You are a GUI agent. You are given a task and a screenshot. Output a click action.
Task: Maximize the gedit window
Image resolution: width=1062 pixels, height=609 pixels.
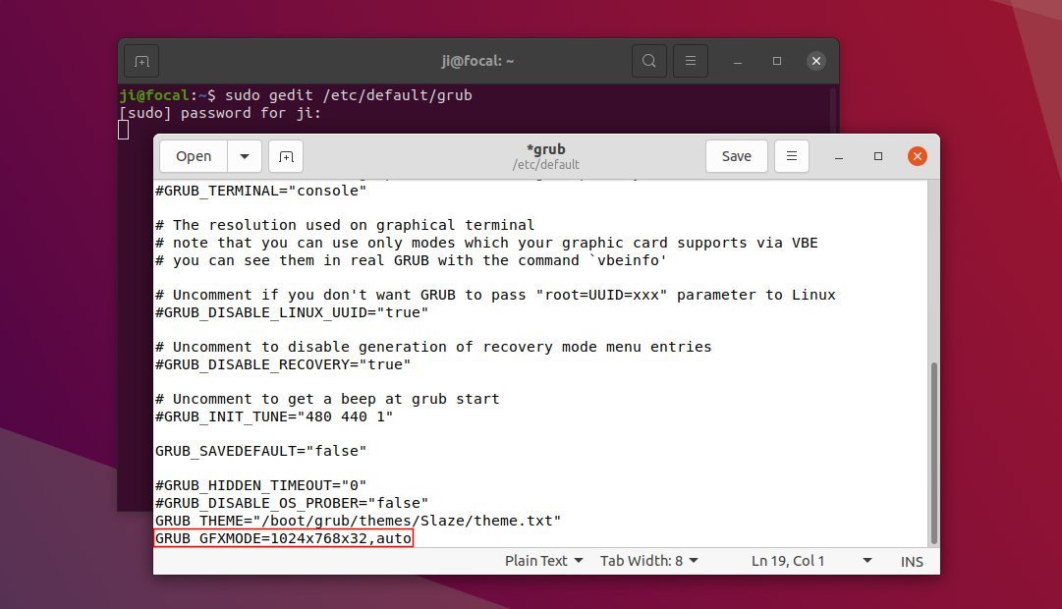[x=877, y=156]
